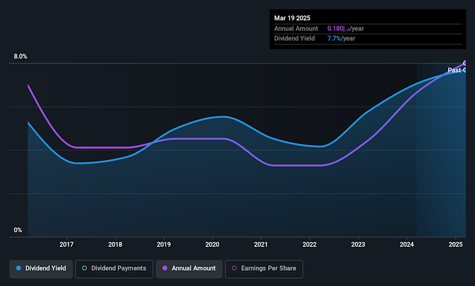The height and width of the screenshot is (286, 475).
Task: Click the 2025 year axis label
Action: [455, 244]
